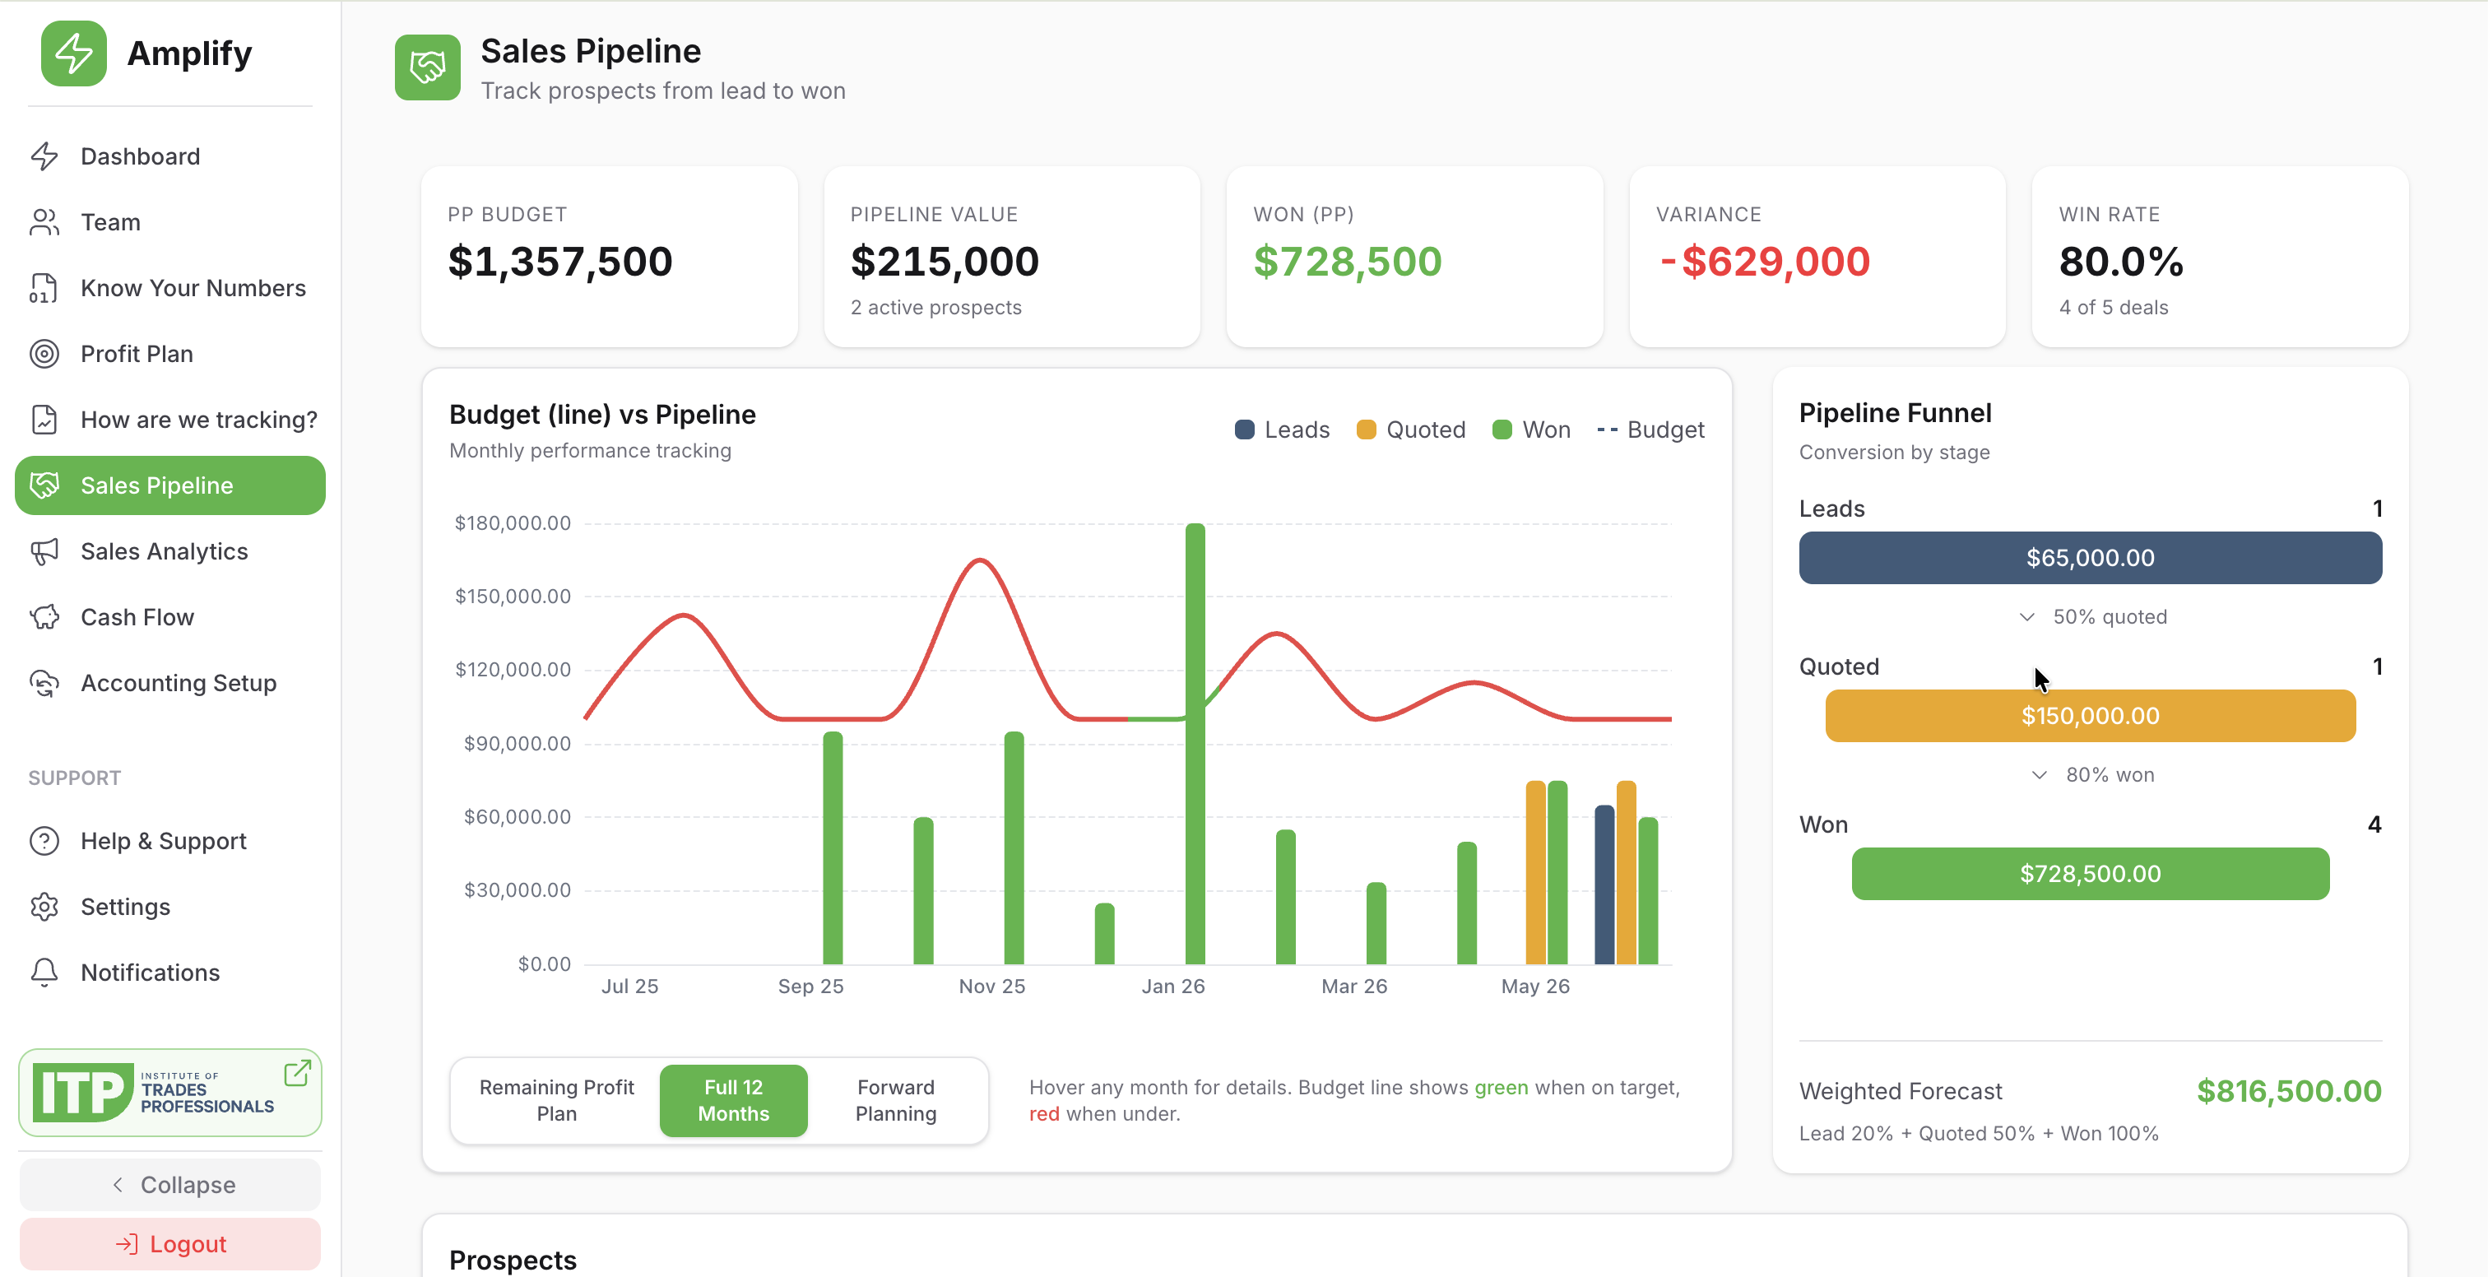2488x1277 pixels.
Task: Click the Win Rate 80.0% value
Action: point(2121,262)
